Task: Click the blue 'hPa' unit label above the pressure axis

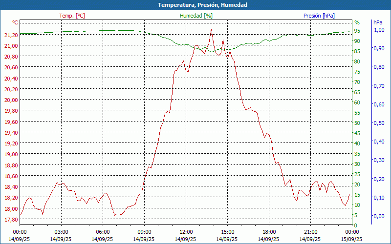Action: coord(378,22)
